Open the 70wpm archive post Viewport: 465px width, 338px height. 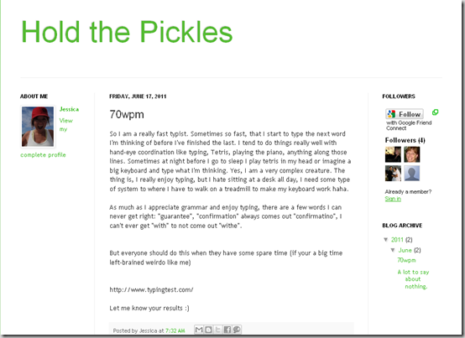point(406,260)
